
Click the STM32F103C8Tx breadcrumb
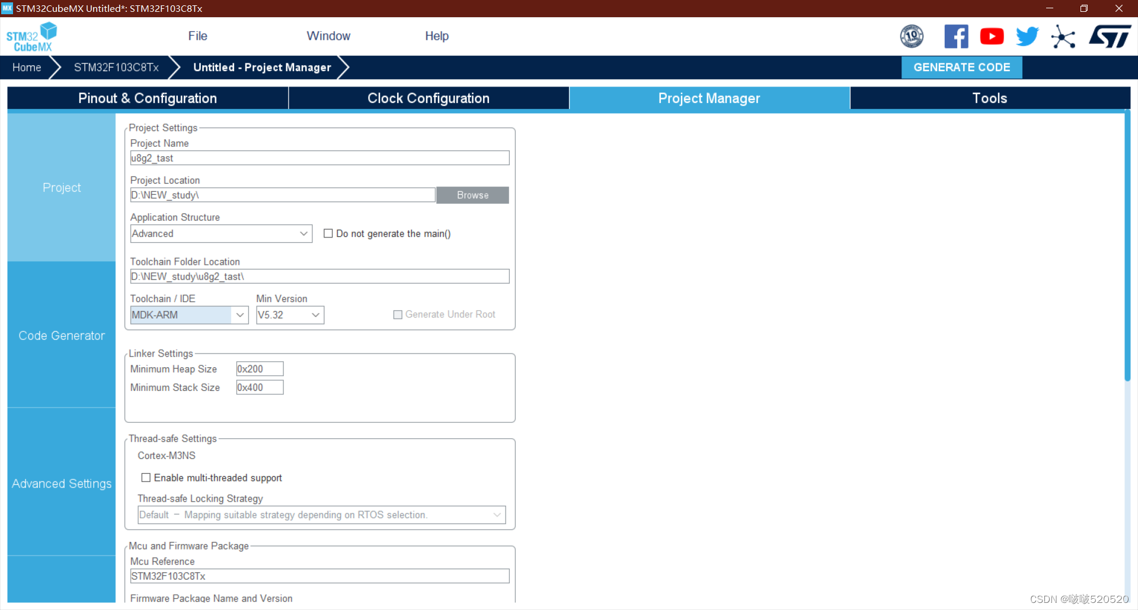click(x=116, y=68)
